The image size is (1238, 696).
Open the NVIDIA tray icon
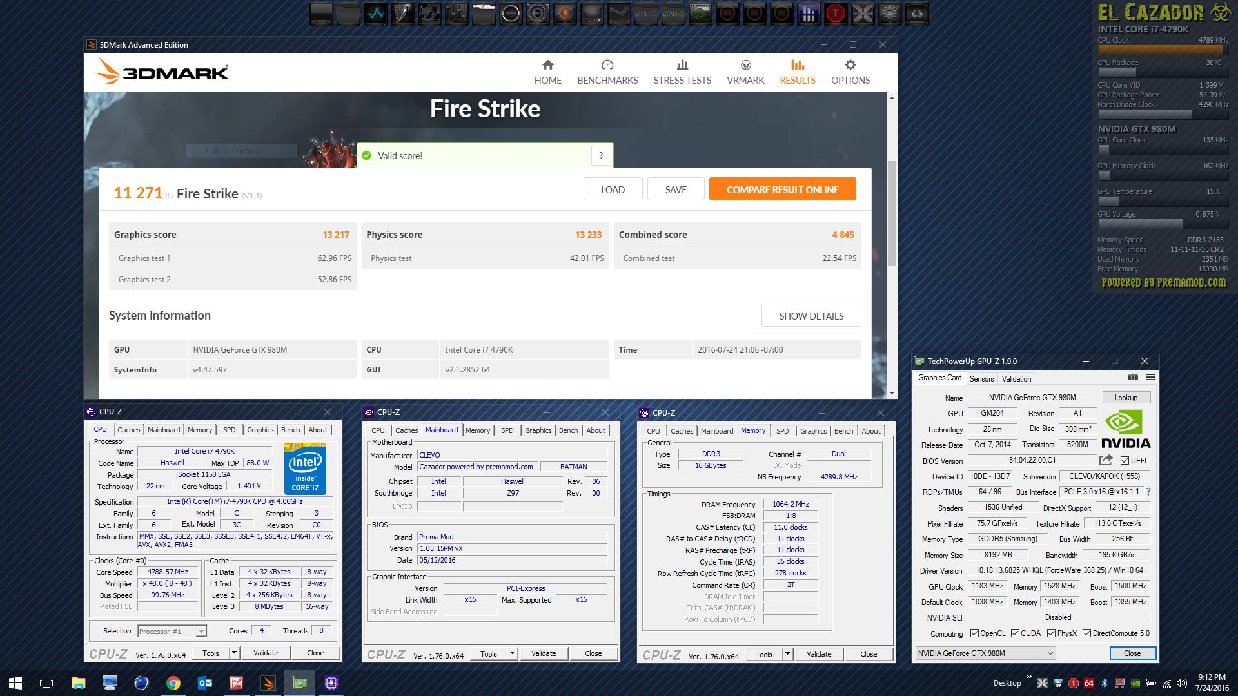[x=1135, y=683]
